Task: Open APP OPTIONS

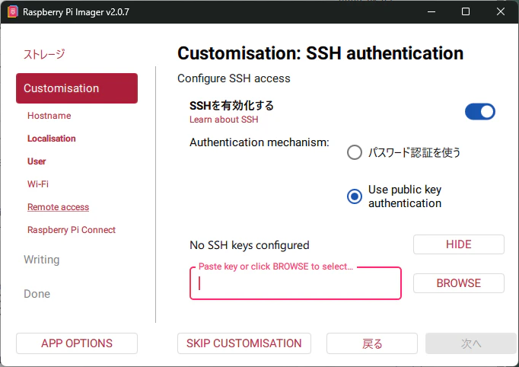Action: point(77,343)
